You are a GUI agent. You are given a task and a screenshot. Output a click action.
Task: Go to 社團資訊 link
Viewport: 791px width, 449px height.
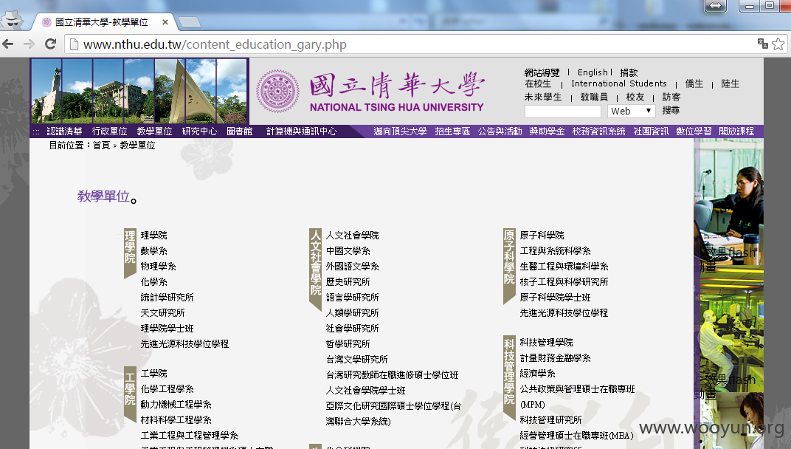651,131
